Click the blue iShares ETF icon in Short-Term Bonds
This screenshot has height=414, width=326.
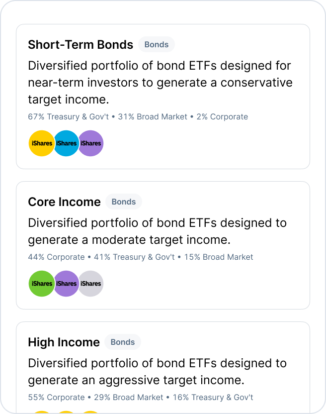click(66, 143)
